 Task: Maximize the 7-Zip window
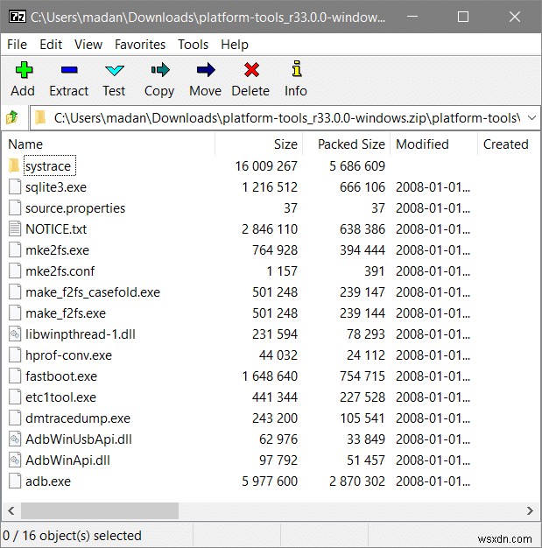point(463,17)
